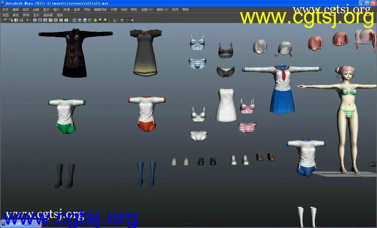Switch to wireframe shading cube icon
Image resolution: width=377 pixels, height=228 pixels.
(74, 20)
